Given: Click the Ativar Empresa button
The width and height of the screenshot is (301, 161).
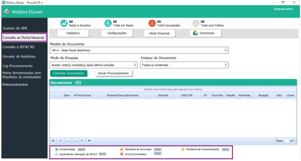Looking at the screenshot, I should (159, 33).
